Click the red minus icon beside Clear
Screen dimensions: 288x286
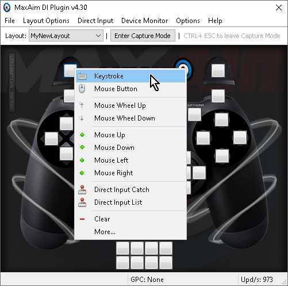[82, 219]
